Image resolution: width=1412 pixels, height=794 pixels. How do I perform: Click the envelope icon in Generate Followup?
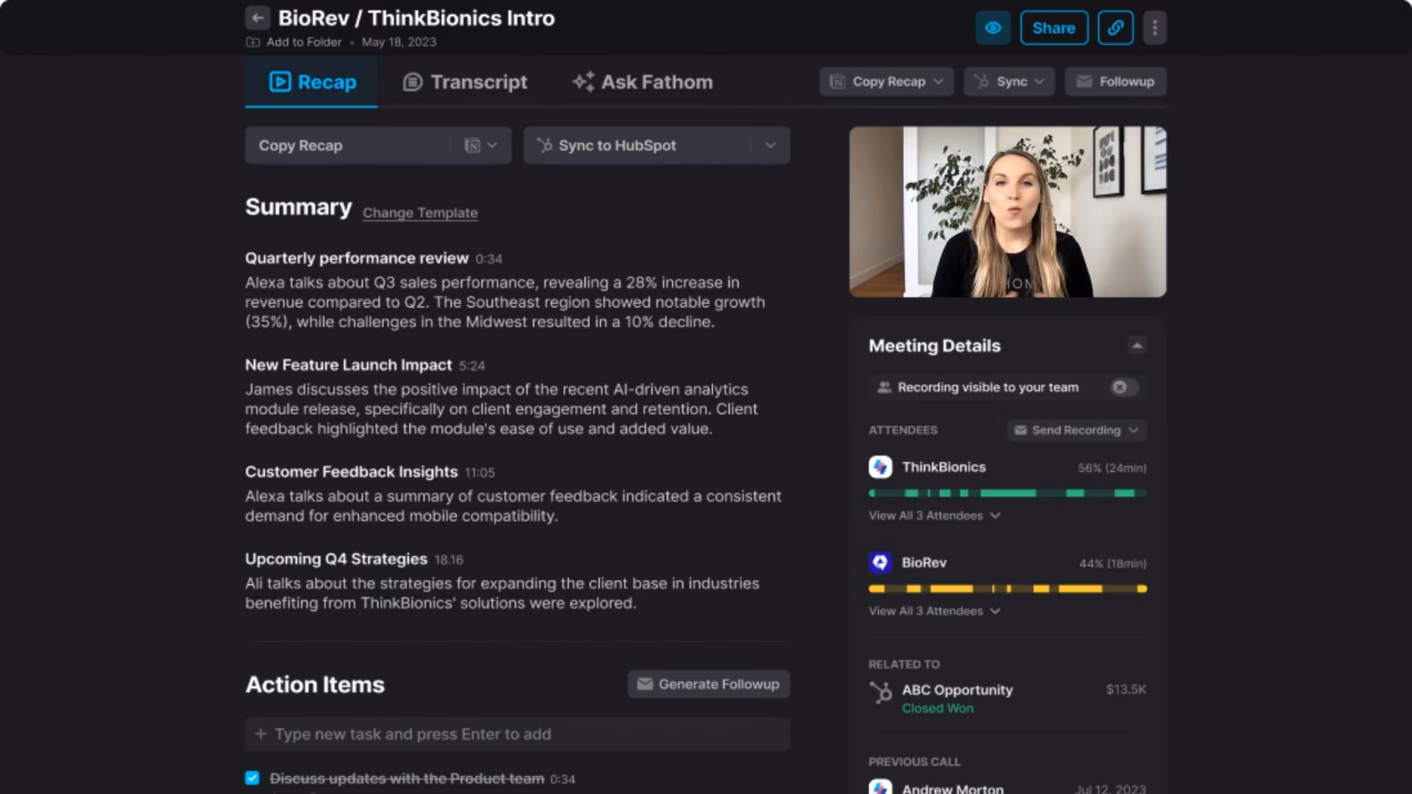click(644, 684)
